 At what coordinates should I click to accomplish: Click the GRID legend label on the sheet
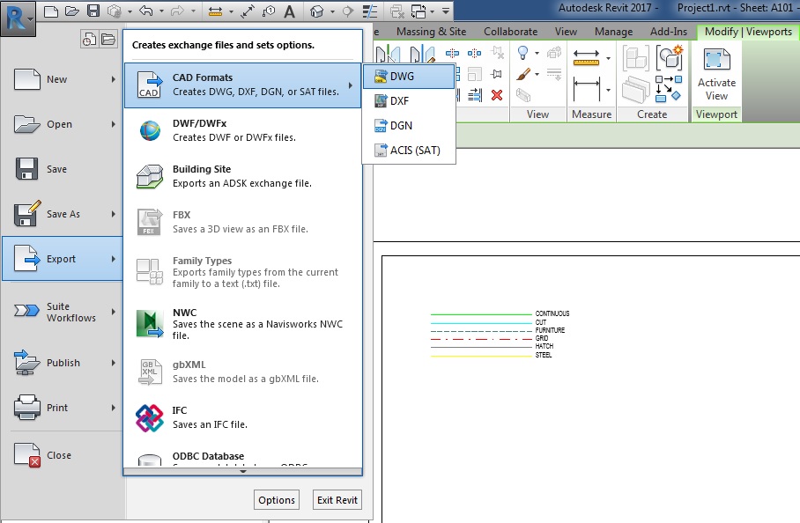tap(541, 338)
